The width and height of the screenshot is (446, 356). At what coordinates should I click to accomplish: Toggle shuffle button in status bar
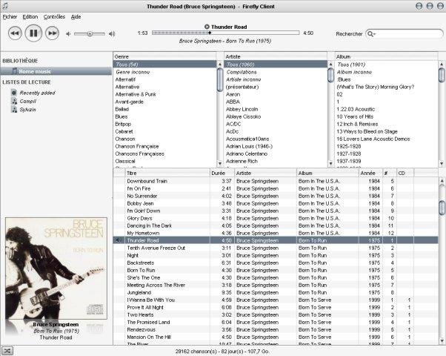7,351
